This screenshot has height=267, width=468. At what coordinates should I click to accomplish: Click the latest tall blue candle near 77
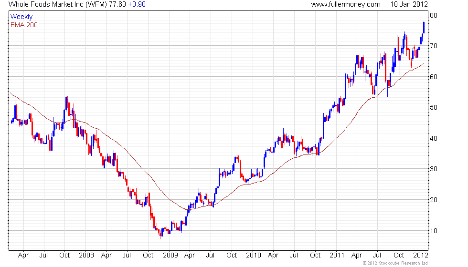424,28
